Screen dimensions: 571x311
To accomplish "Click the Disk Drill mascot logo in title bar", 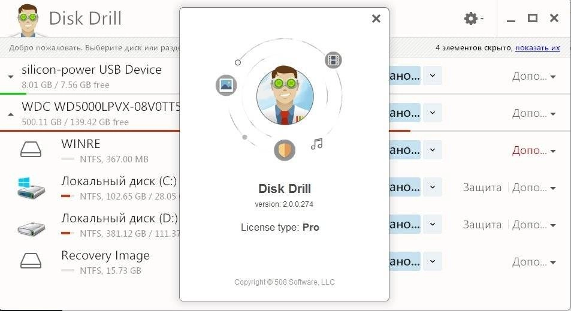I will point(28,20).
